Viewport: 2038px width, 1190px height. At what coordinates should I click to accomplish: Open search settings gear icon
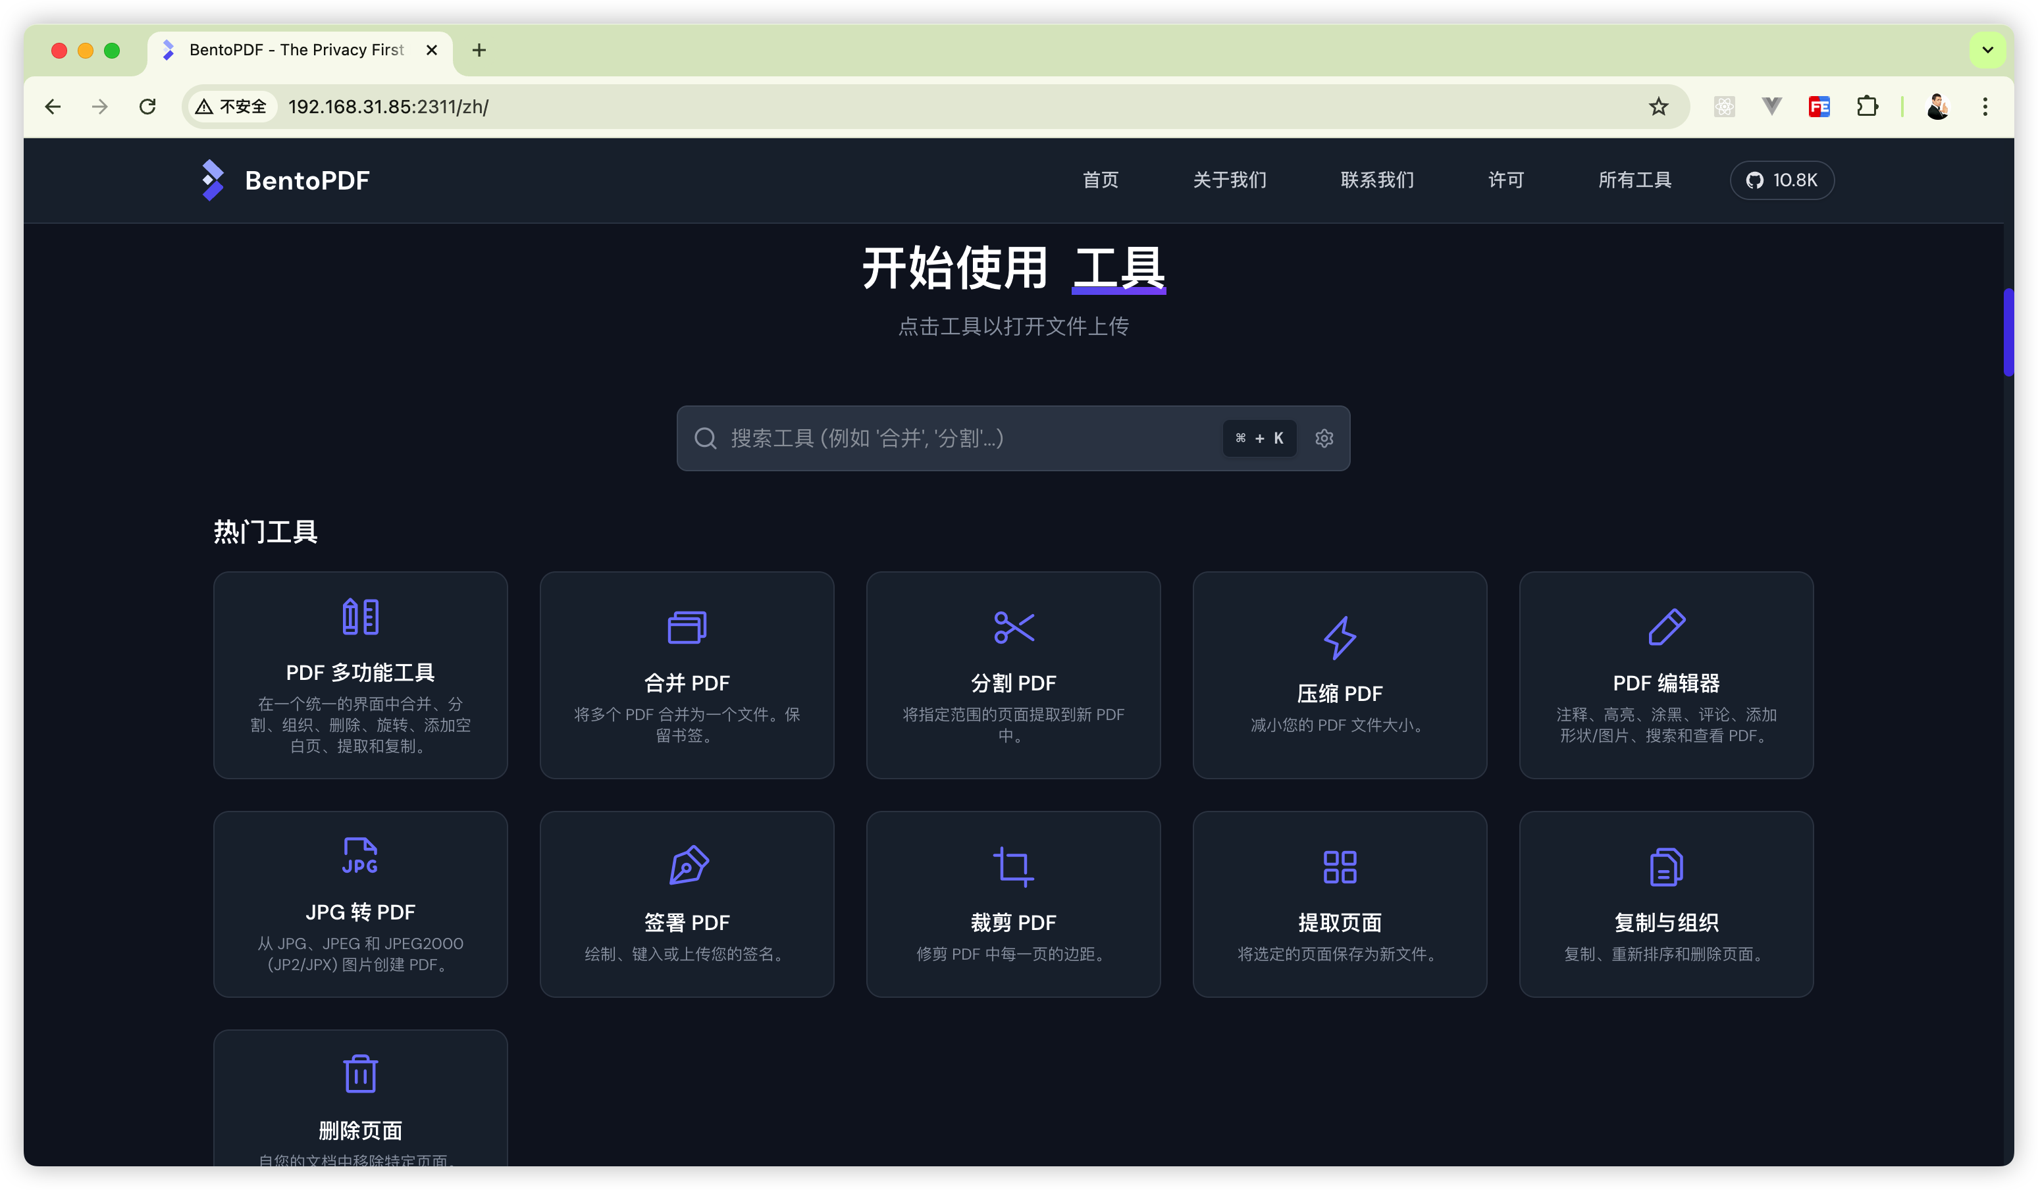tap(1324, 438)
